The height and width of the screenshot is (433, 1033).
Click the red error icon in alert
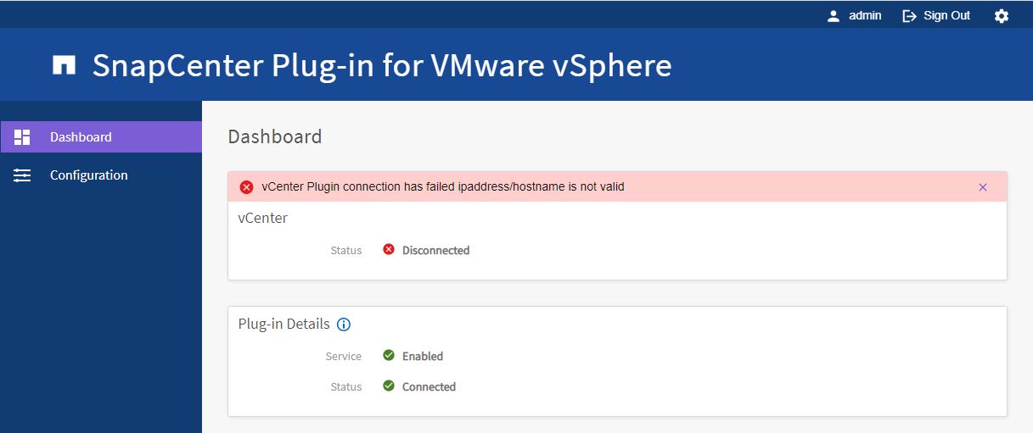click(246, 187)
